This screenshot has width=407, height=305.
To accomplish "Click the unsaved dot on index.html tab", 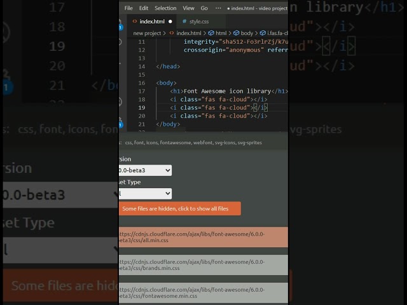I will click(170, 22).
